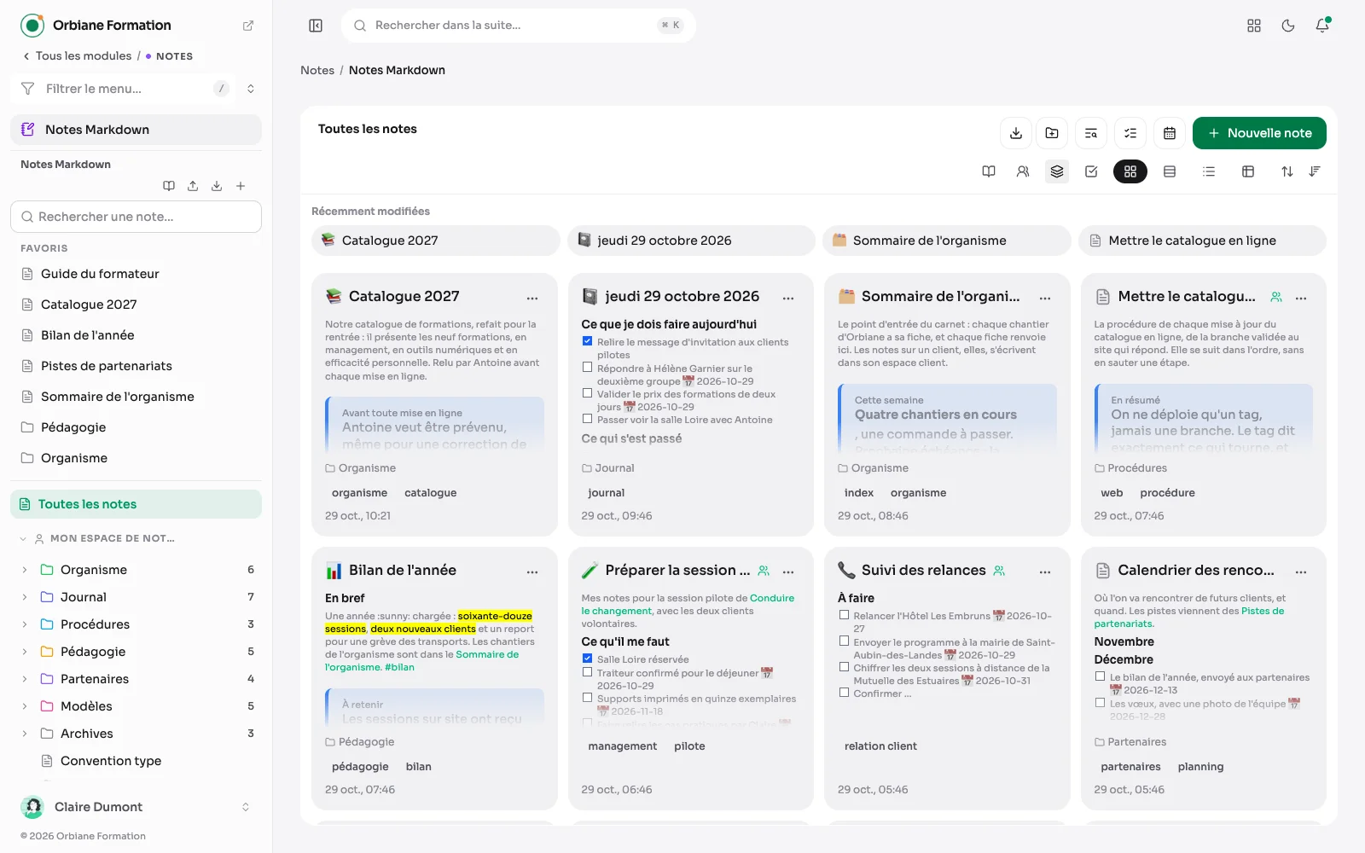Click the notification bell icon
This screenshot has height=853, width=1365.
(1322, 26)
